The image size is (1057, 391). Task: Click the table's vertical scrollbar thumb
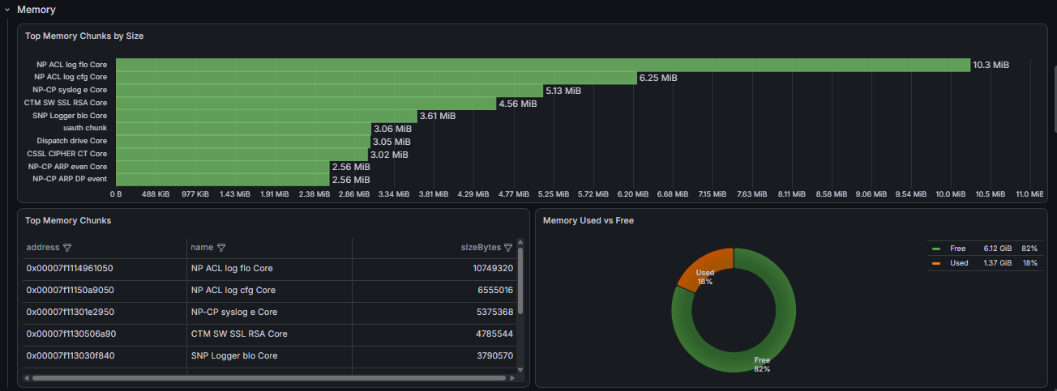pyautogui.click(x=520, y=280)
